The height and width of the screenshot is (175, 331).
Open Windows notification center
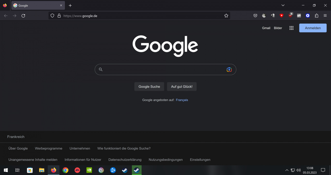323,170
